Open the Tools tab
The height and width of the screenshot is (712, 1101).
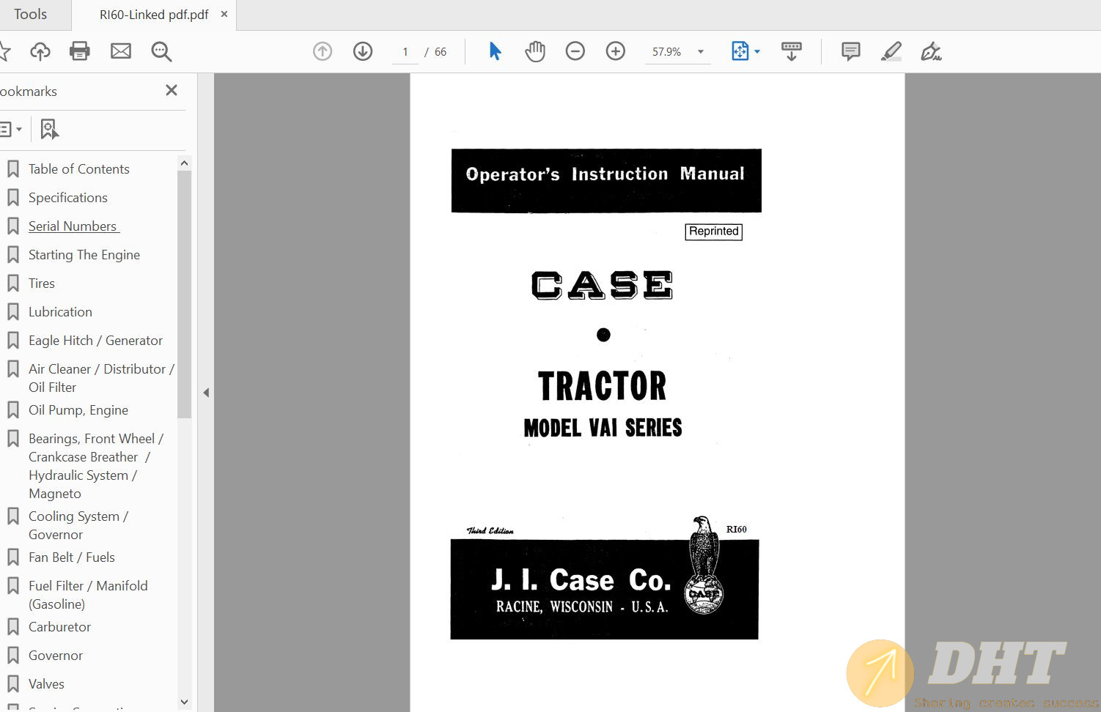[x=30, y=14]
